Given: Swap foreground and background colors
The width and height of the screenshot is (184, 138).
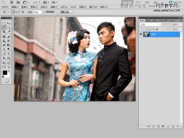Looking at the screenshot, I should [x=9, y=71].
